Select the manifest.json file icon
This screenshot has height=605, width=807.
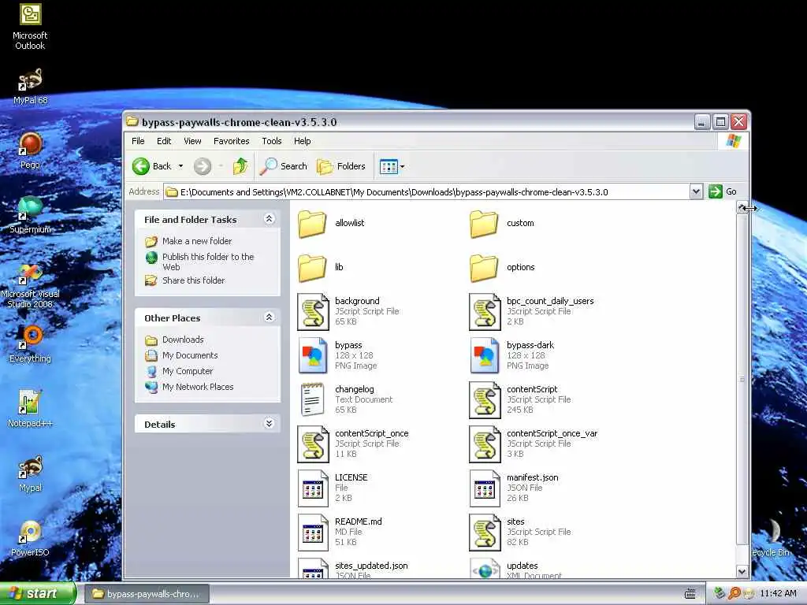click(x=485, y=488)
